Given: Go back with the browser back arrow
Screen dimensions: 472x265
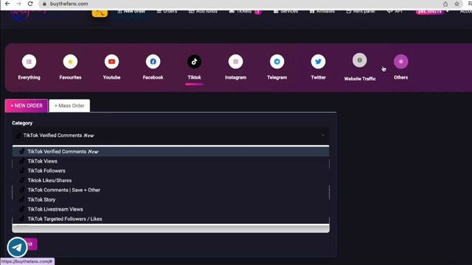Looking at the screenshot, I should pos(7,4).
